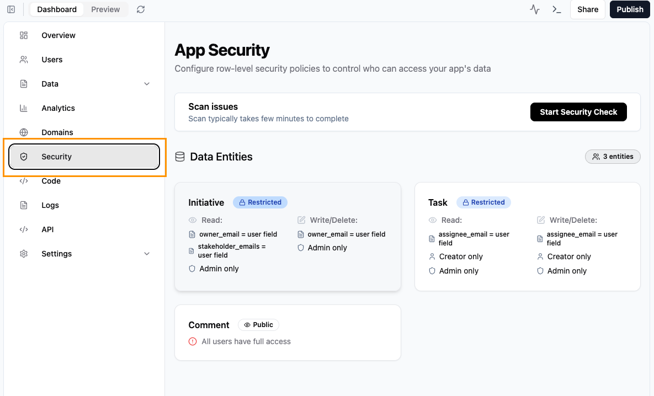Click the red warning icon under Comment
This screenshot has width=654, height=396.
click(x=193, y=341)
